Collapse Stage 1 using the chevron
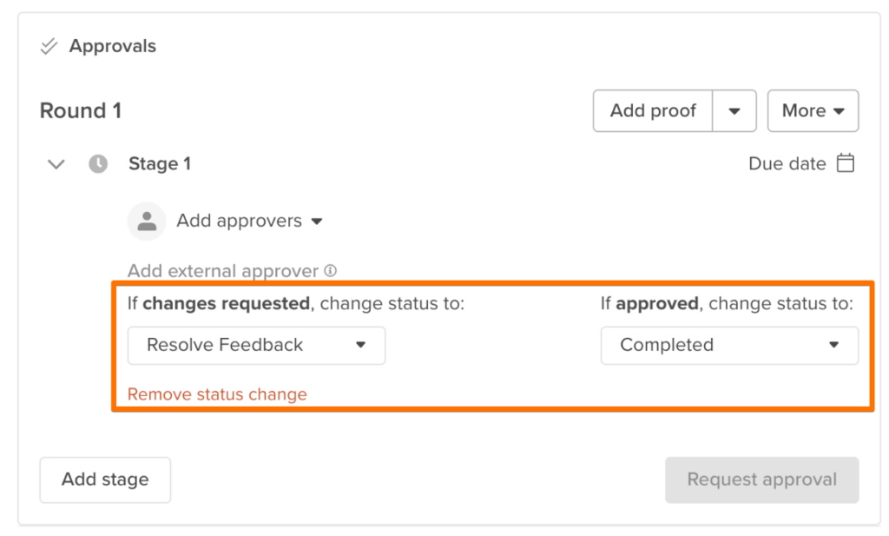Image resolution: width=889 pixels, height=536 pixels. pos(56,163)
